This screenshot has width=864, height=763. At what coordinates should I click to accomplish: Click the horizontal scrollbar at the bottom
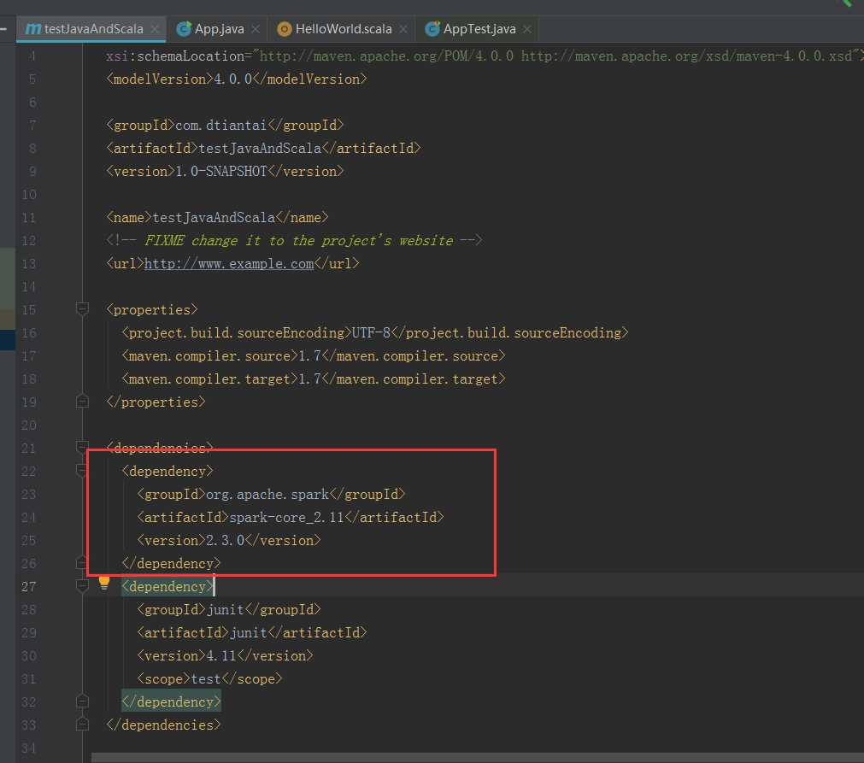pyautogui.click(x=477, y=757)
